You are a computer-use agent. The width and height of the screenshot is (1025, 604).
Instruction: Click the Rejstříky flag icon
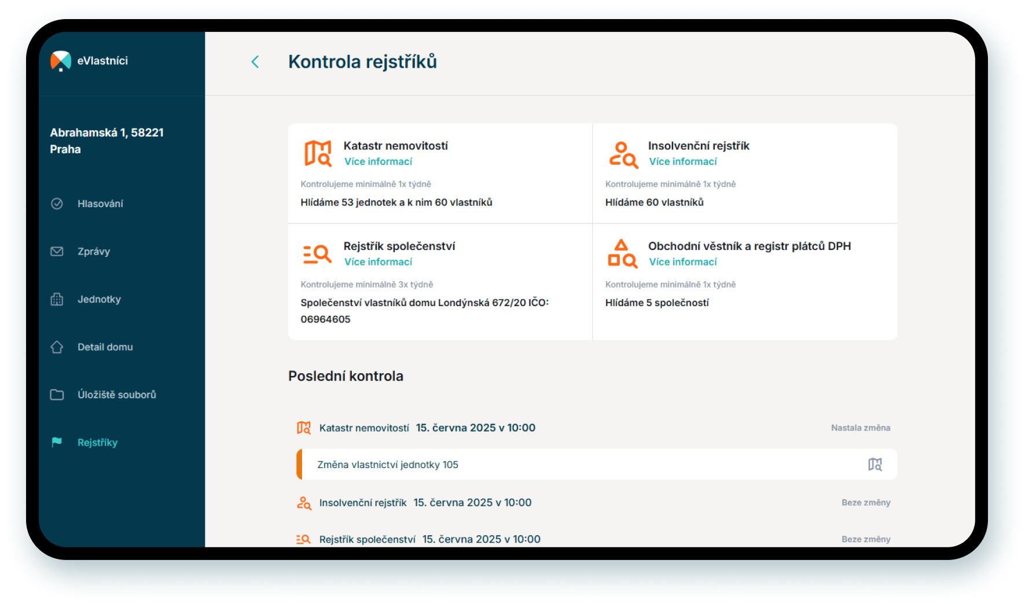(57, 442)
